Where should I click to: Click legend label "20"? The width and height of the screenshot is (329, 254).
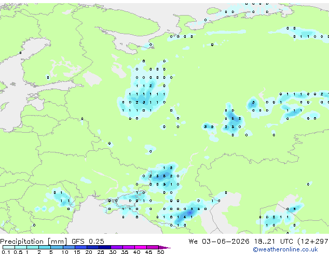coord(89,252)
